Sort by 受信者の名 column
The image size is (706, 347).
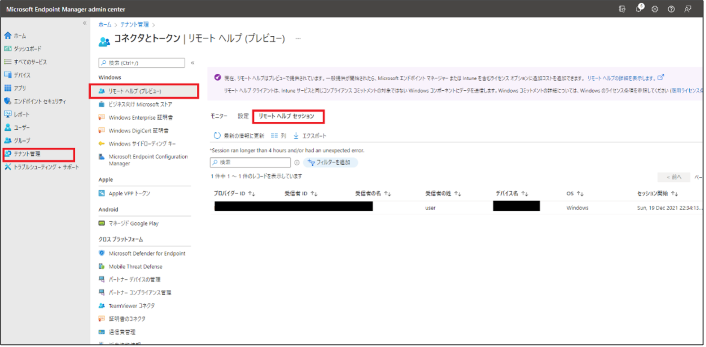coord(373,194)
